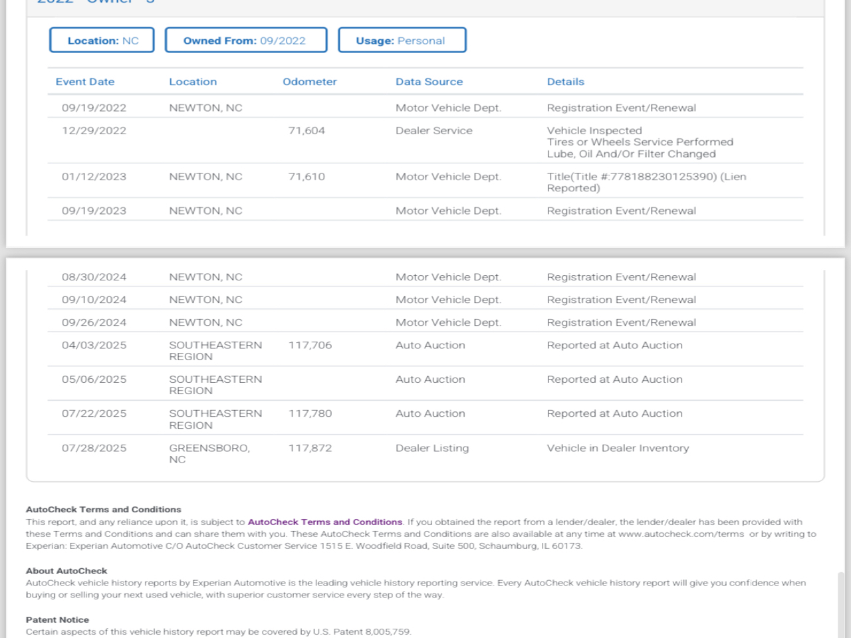The image size is (851, 638).
Task: Sort by the Event Date column header
Action: pos(85,82)
